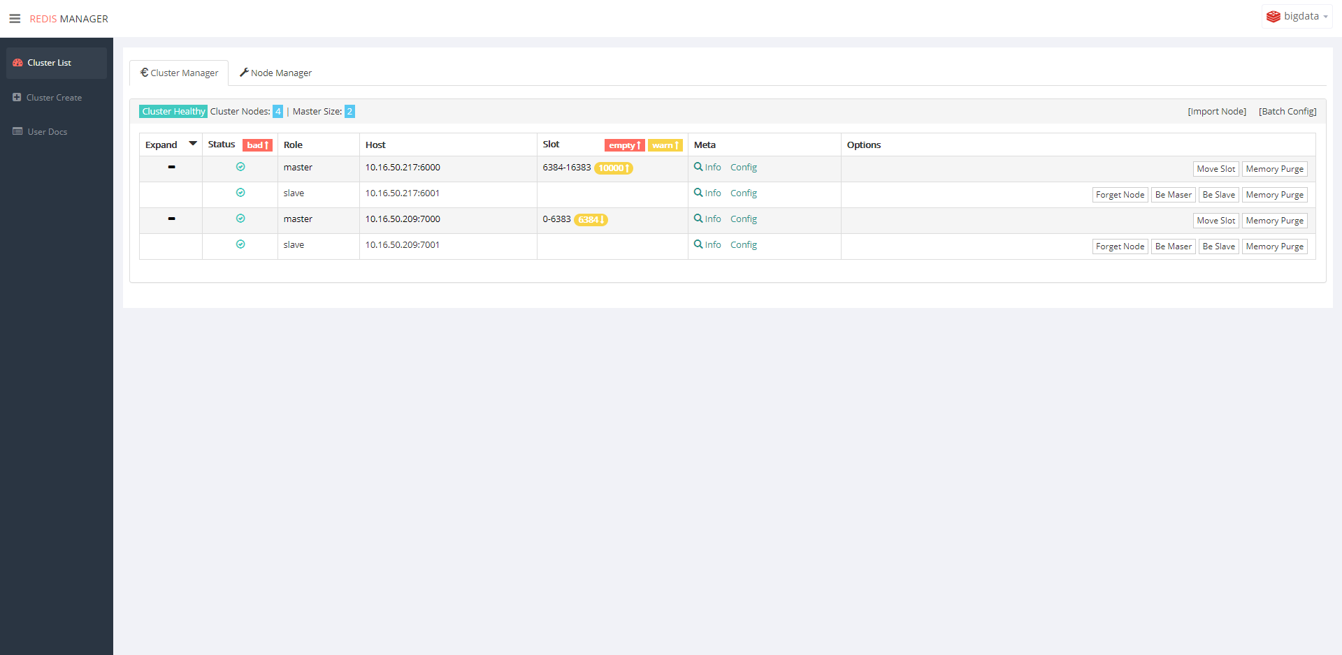Click the 10000 slot count badge
The image size is (1342, 655).
click(614, 168)
